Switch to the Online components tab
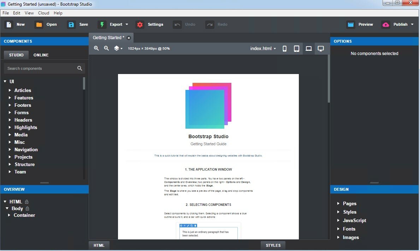This screenshot has width=420, height=251. click(x=41, y=55)
